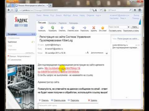Click the bookmark star icon in address bar
The image size is (149, 111).
[91, 10]
